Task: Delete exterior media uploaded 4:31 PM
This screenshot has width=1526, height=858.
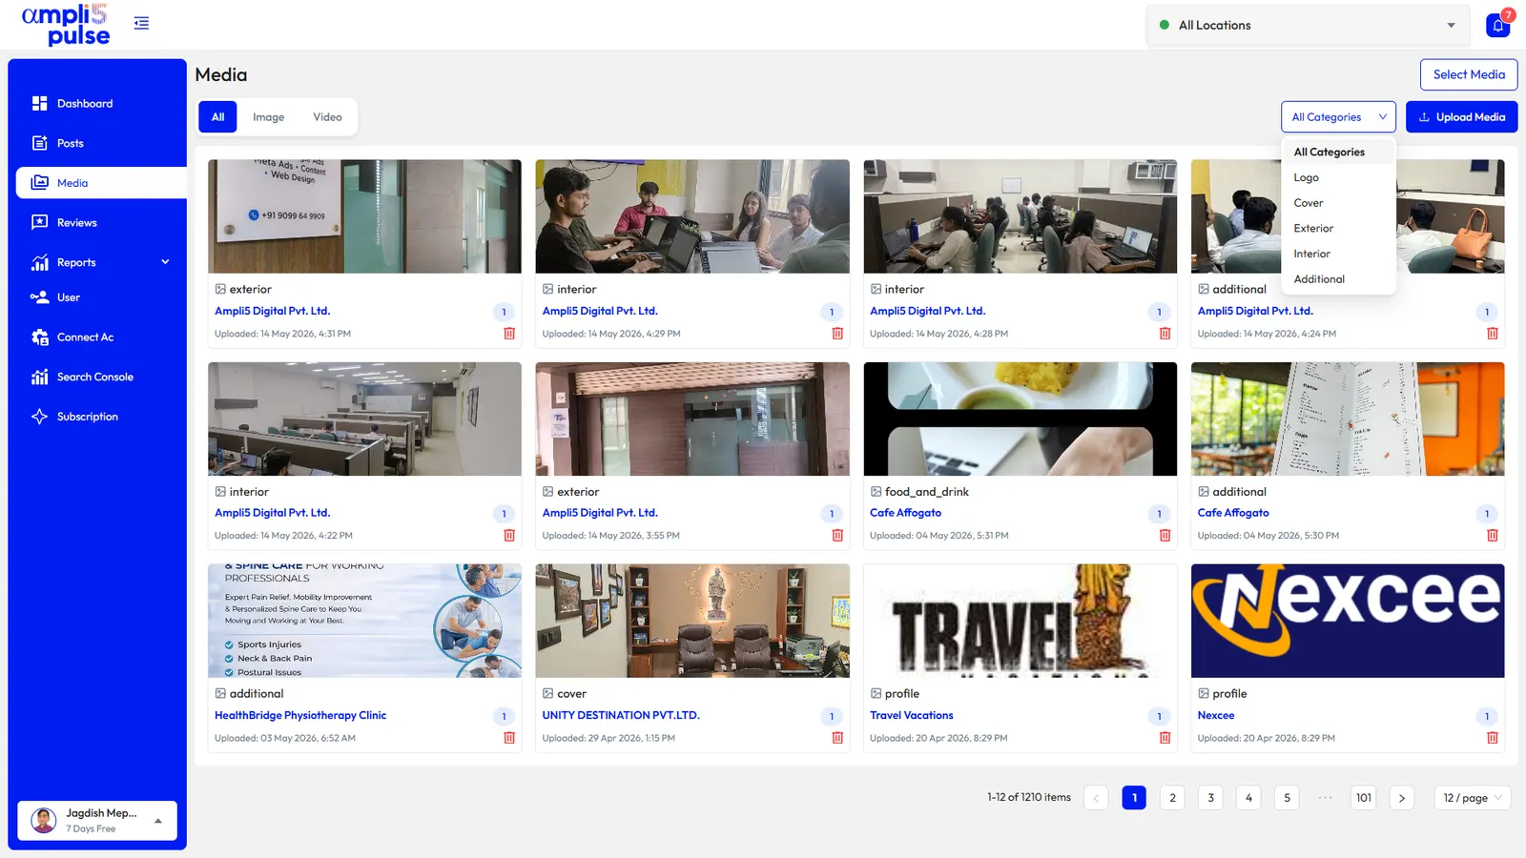Action: (509, 334)
